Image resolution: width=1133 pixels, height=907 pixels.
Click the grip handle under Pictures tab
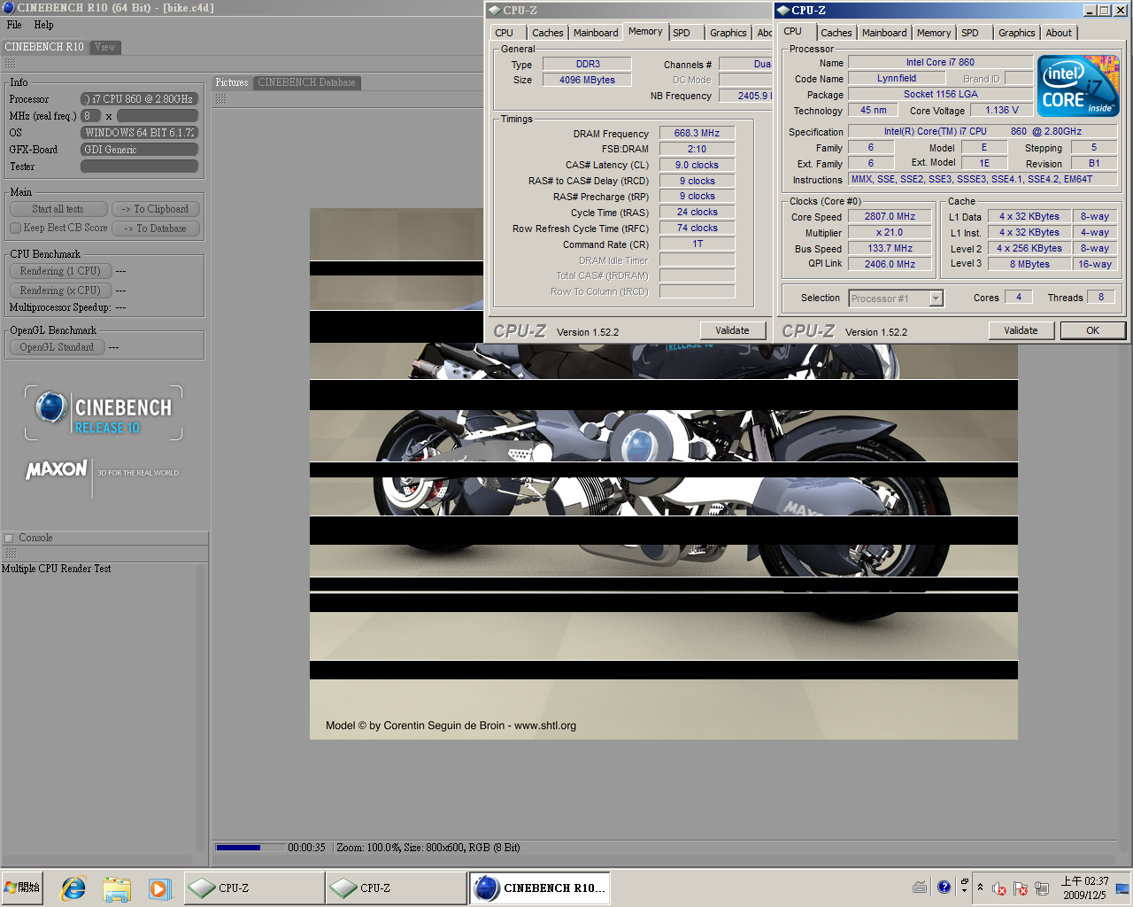tap(220, 99)
